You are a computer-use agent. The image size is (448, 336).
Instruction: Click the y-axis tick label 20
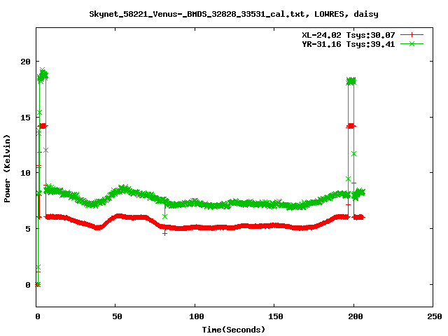pos(25,62)
